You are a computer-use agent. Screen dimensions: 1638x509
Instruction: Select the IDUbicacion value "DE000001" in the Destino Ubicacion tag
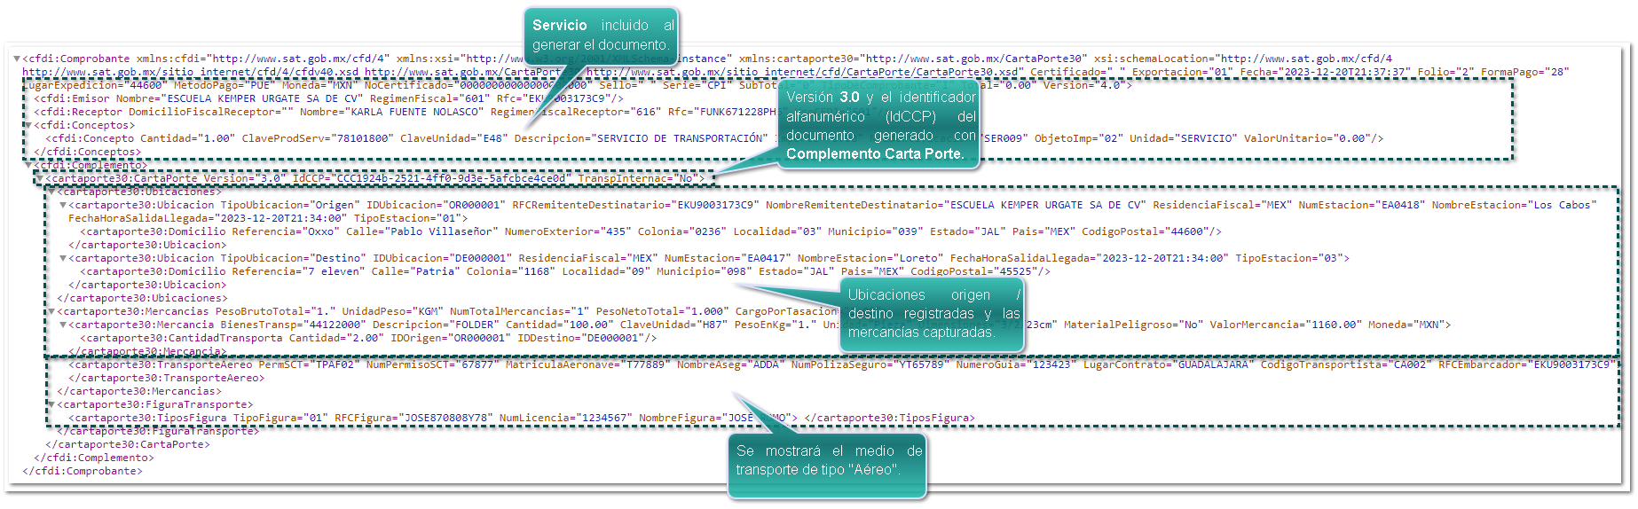(x=480, y=258)
